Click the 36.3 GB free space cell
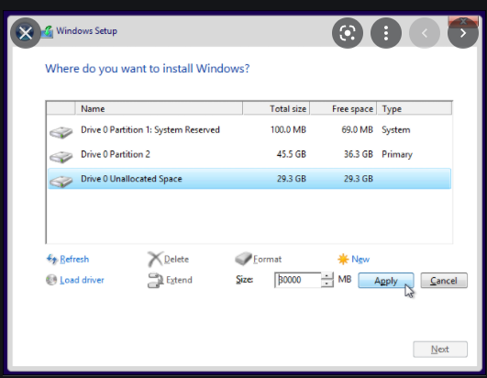 coord(359,154)
